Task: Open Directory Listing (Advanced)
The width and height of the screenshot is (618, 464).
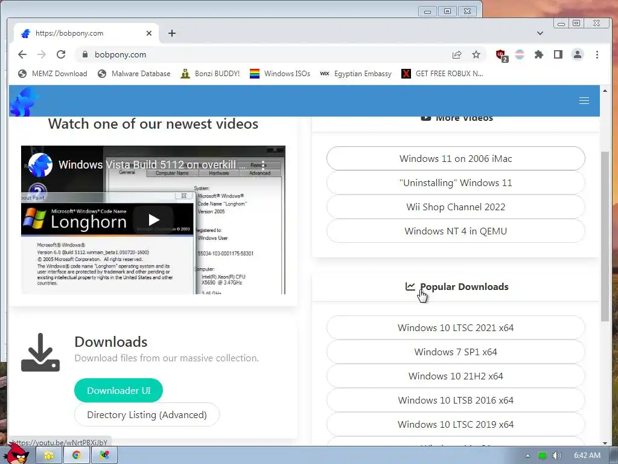Action: tap(147, 414)
